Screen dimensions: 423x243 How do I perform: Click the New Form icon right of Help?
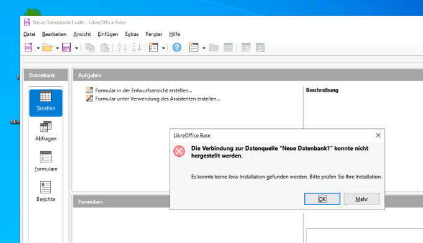point(193,47)
